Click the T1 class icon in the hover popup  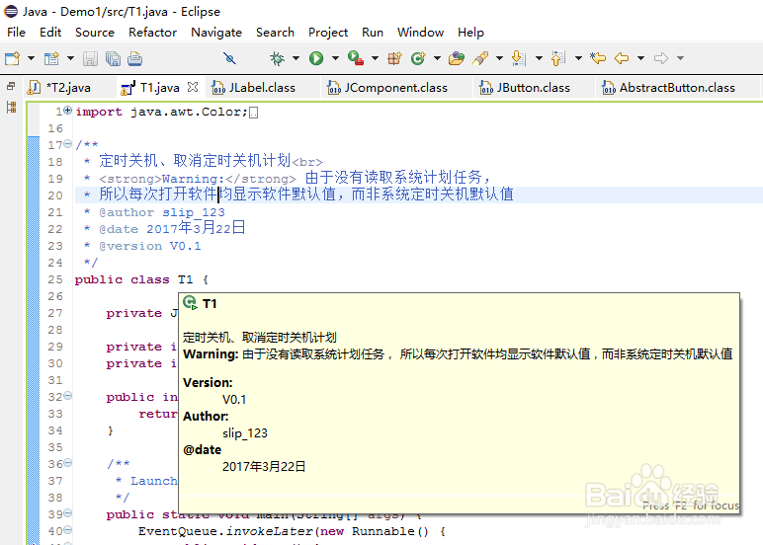(x=191, y=303)
